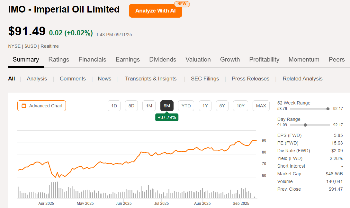
Task: Select the YTD chart range
Action: [x=186, y=106]
